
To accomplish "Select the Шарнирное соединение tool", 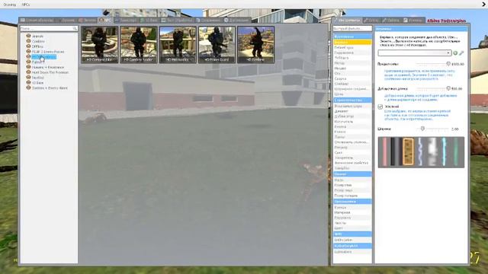I will coord(352,89).
